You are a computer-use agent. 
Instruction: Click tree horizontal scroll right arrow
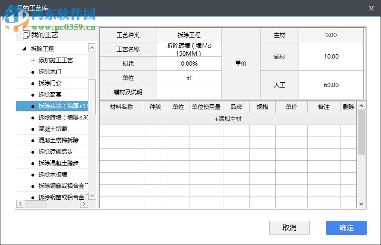(x=84, y=204)
